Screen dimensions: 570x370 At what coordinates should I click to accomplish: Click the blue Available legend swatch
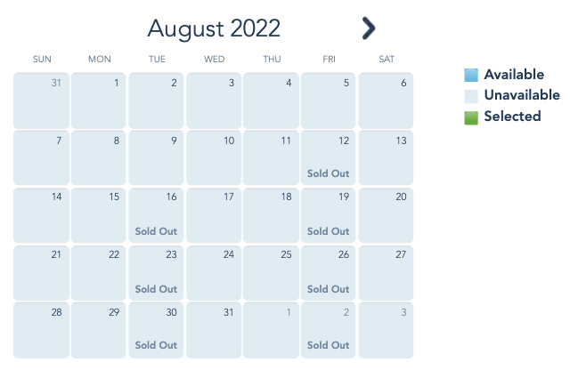471,75
